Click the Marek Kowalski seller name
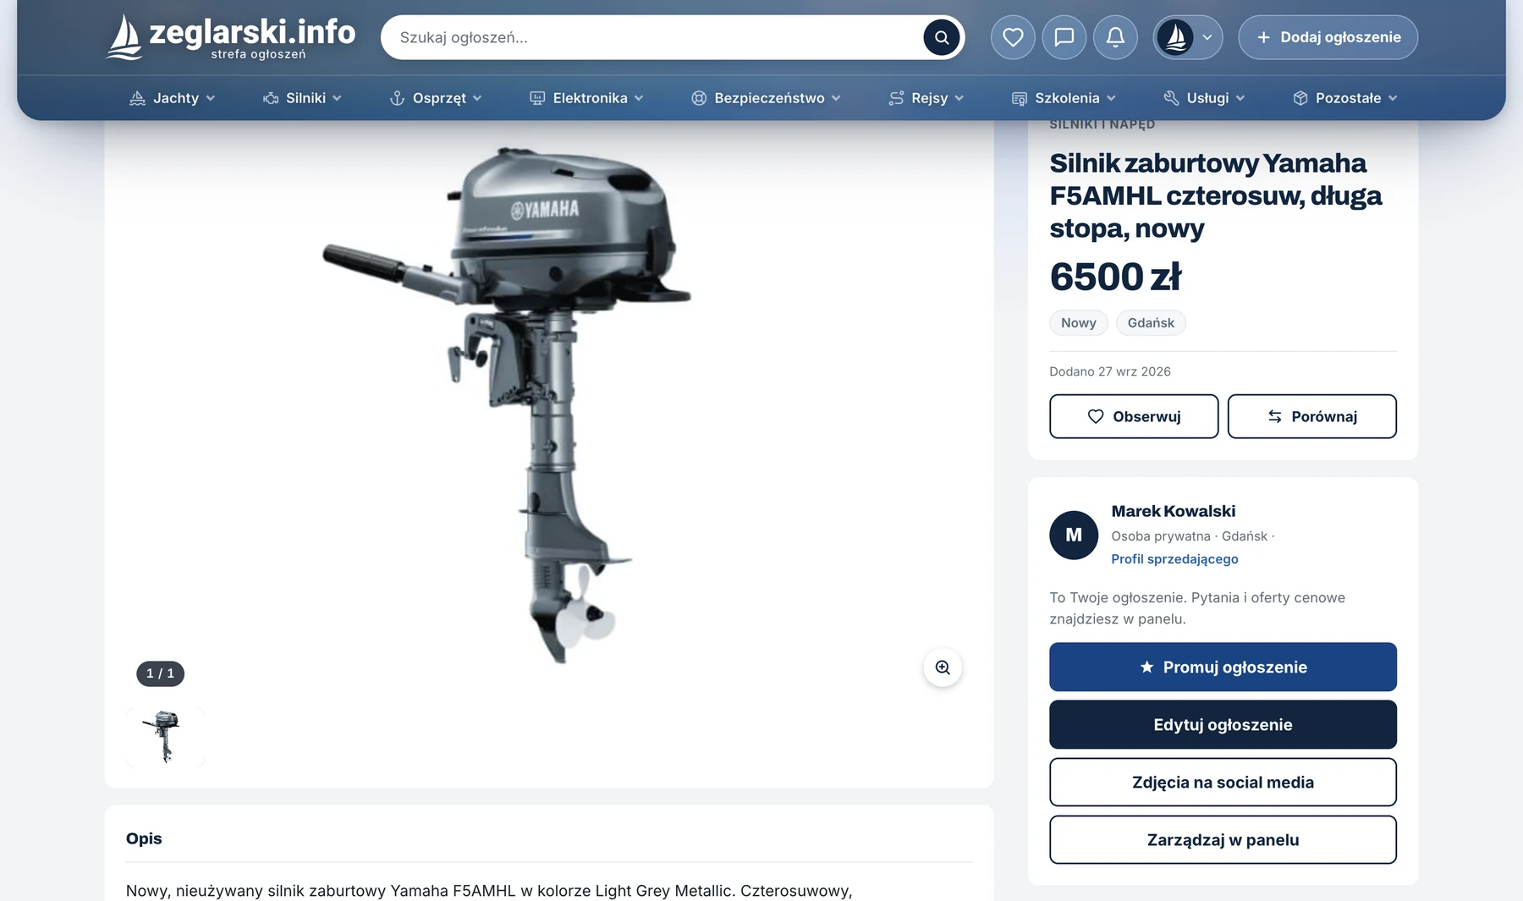 click(1173, 511)
